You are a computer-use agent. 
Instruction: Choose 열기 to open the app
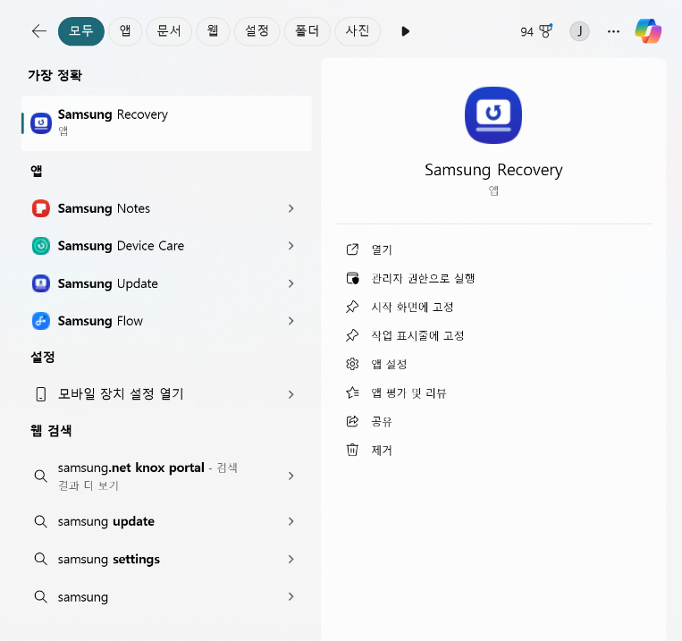pos(382,249)
